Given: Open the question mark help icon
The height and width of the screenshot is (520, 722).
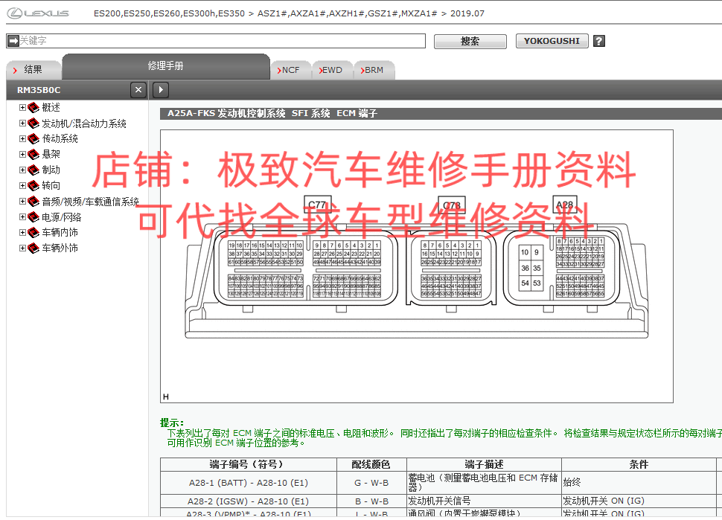Looking at the screenshot, I should [598, 41].
